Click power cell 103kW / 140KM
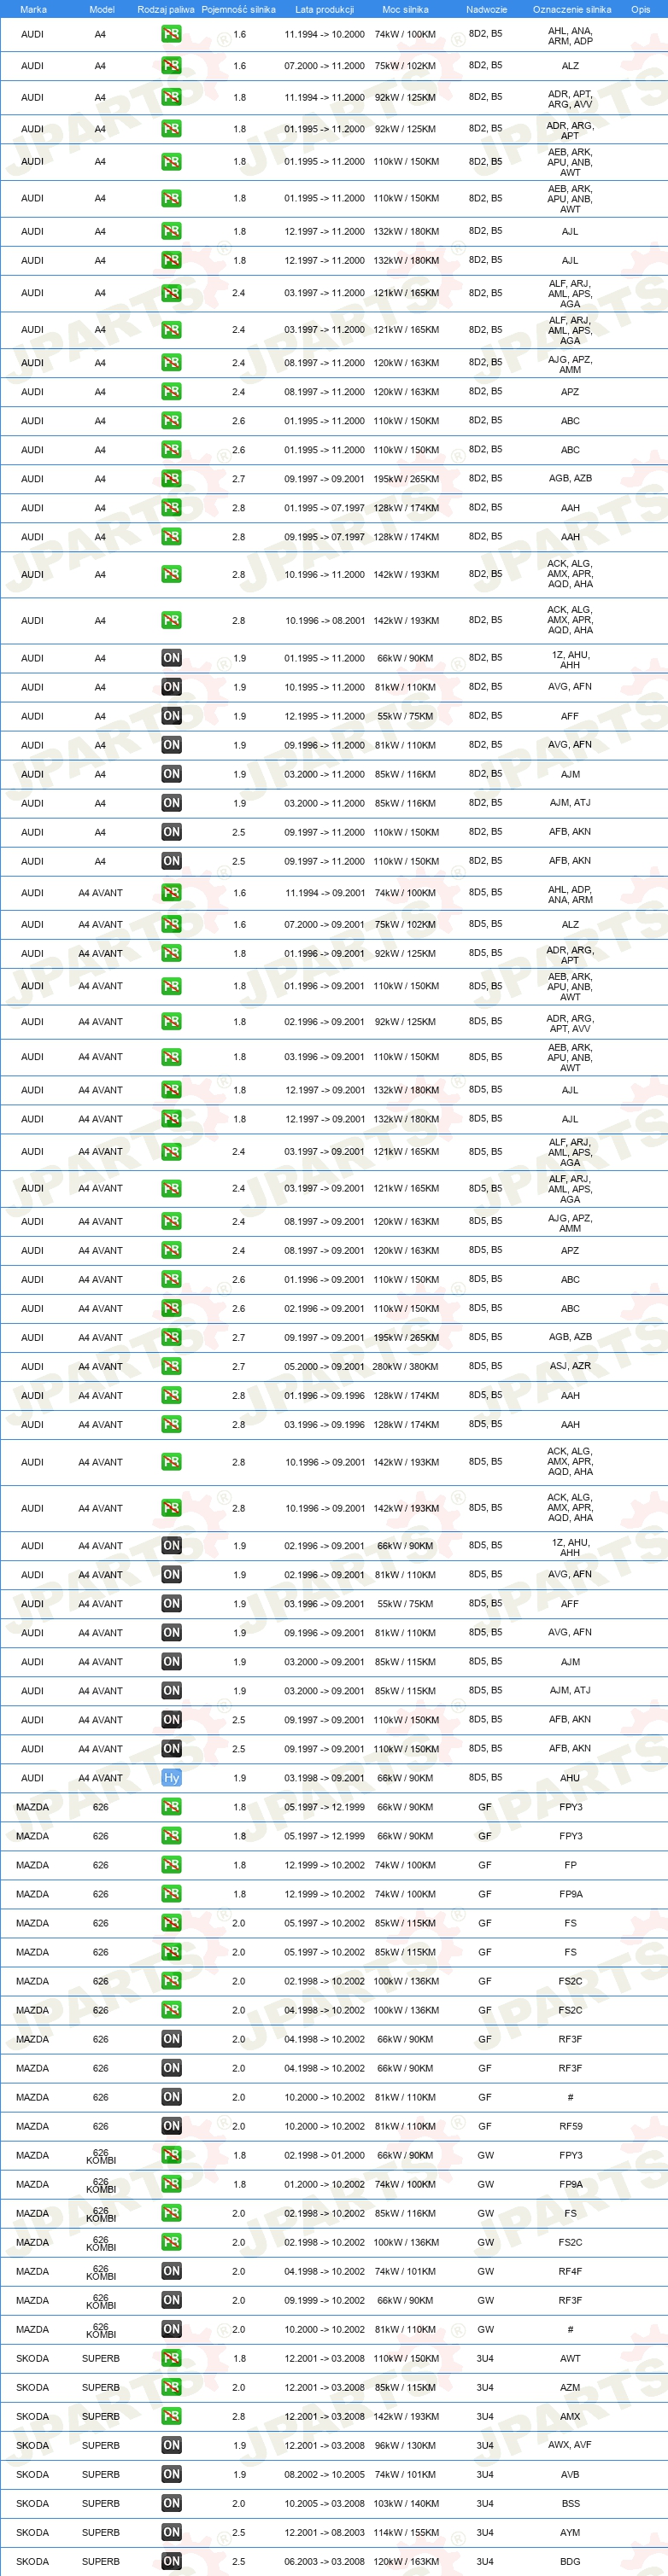This screenshot has width=668, height=2576. point(406,2503)
